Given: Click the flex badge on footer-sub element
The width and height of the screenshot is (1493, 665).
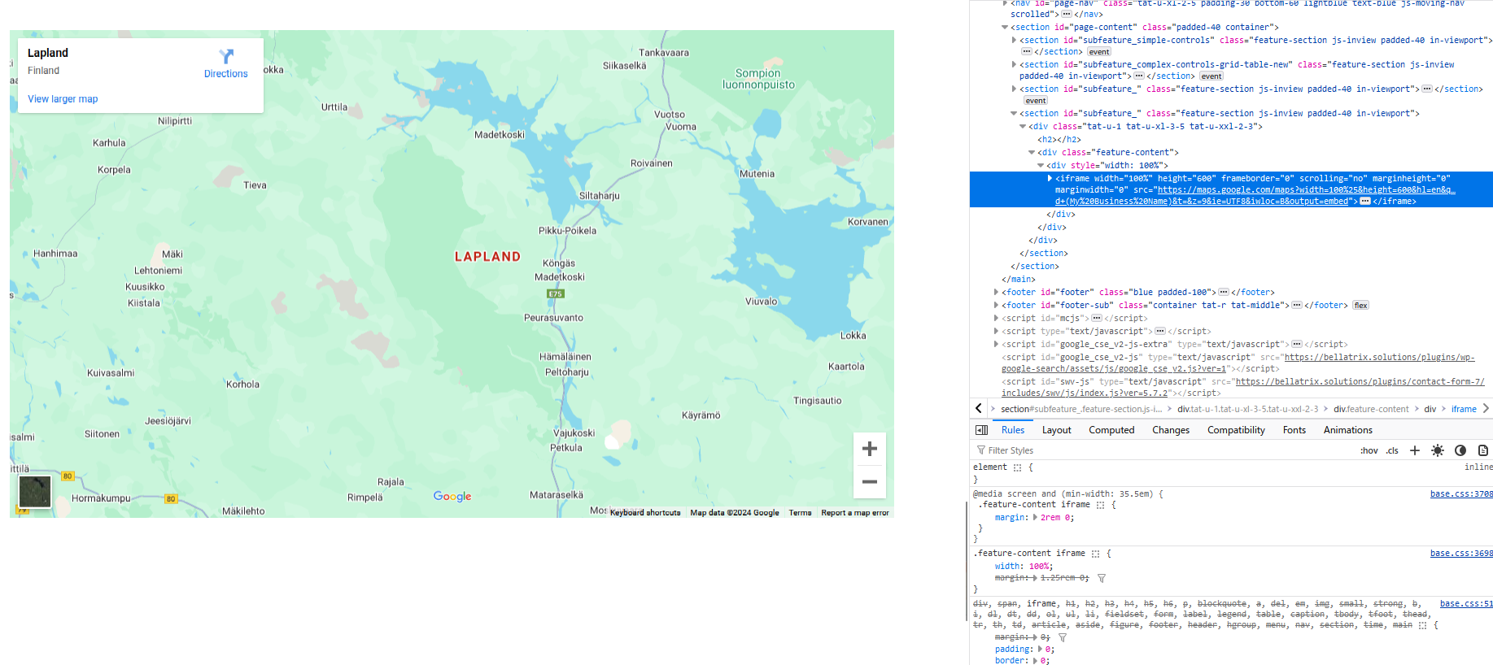Looking at the screenshot, I should (1360, 306).
